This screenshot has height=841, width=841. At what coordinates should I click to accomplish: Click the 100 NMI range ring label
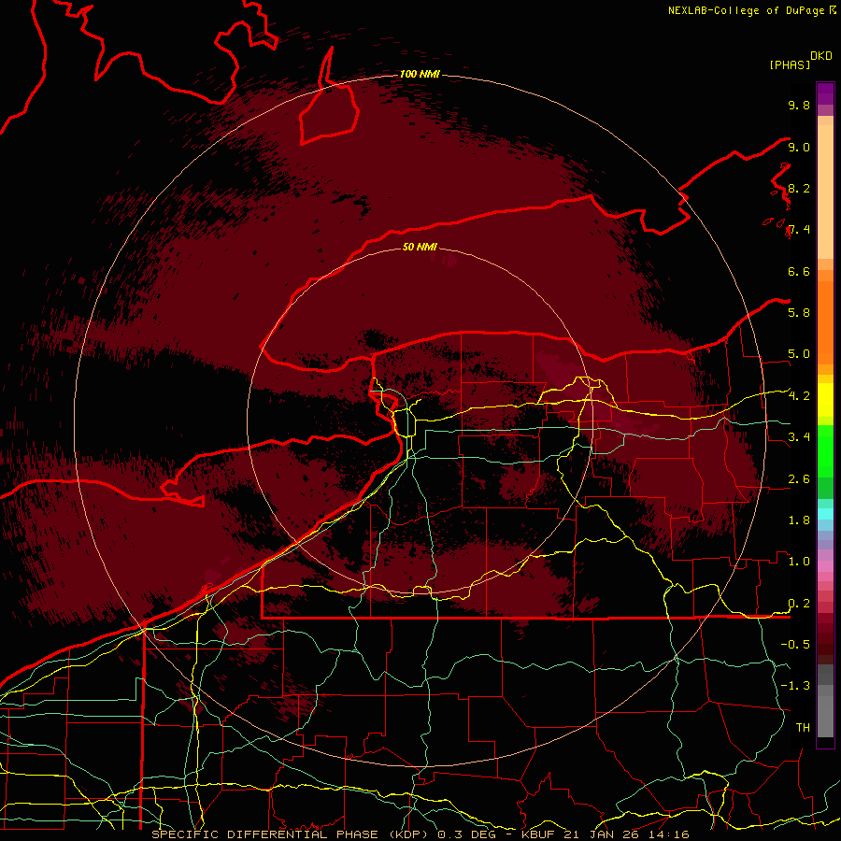click(420, 74)
